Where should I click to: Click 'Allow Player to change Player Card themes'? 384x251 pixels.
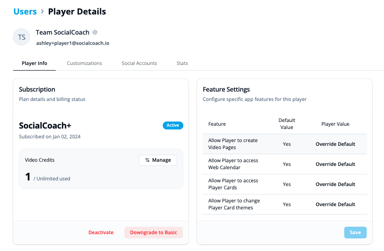[234, 204]
